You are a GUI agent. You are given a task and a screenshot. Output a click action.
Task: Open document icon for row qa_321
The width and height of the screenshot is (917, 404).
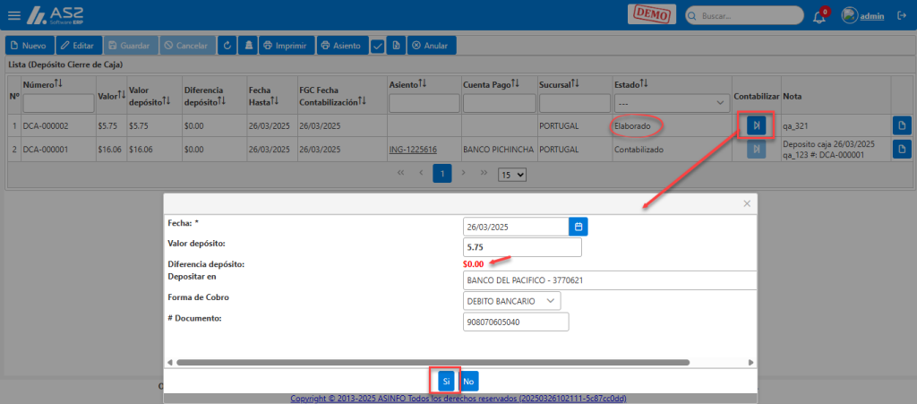pyautogui.click(x=902, y=125)
